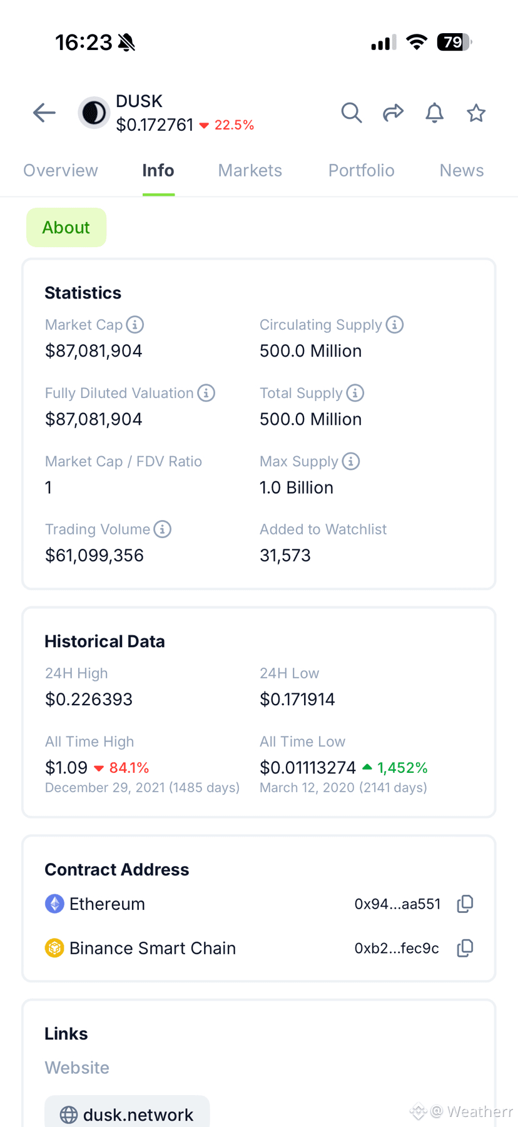Tap the DUSK coin logo
The image size is (518, 1127).
pos(94,113)
